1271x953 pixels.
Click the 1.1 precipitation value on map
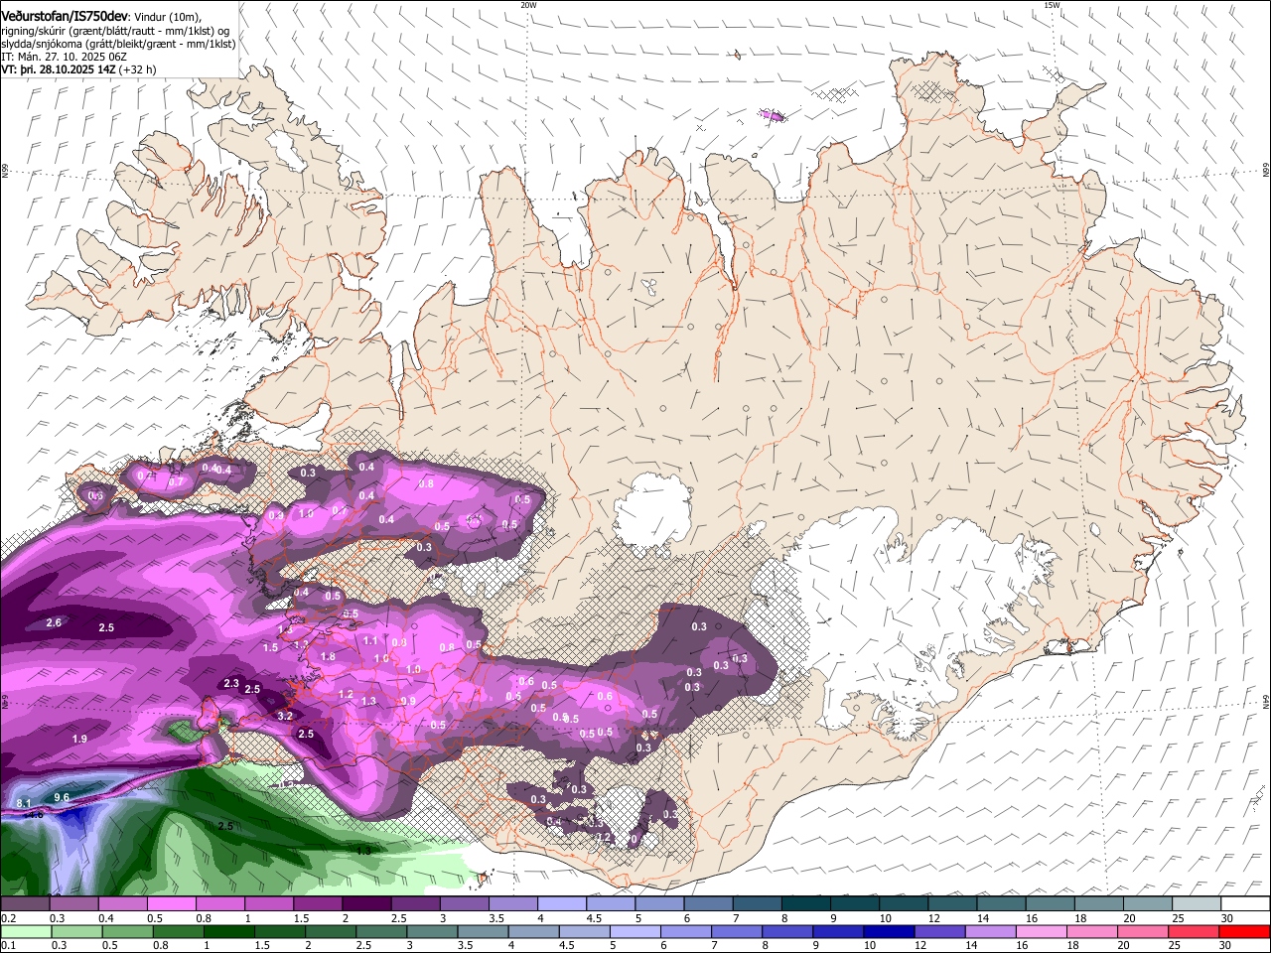370,641
